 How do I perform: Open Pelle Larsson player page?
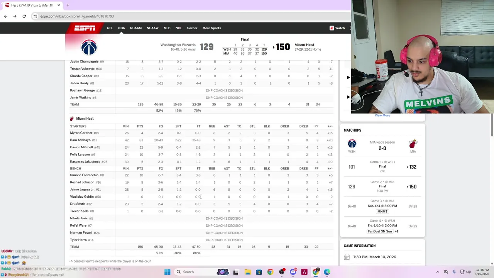[80, 154]
